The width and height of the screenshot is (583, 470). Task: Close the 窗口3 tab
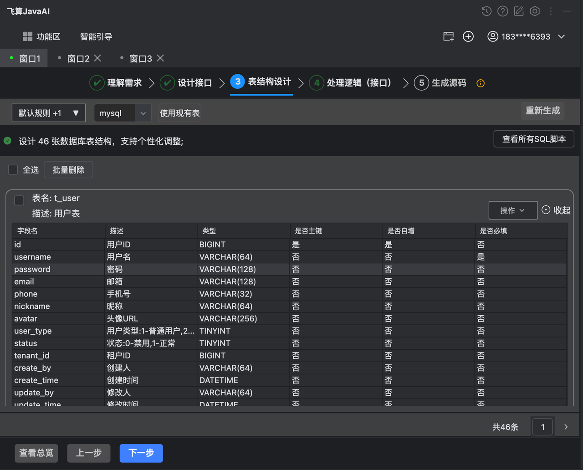coord(160,58)
